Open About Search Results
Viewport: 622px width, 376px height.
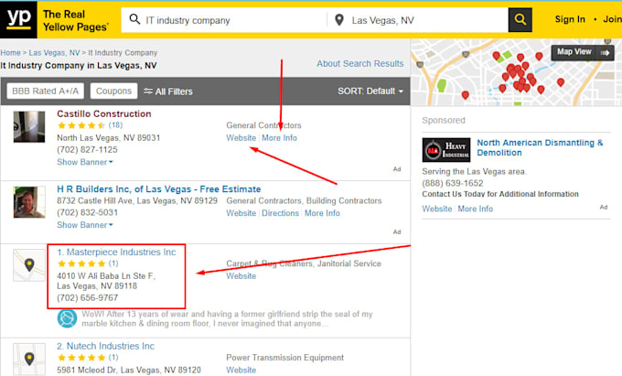(x=359, y=63)
